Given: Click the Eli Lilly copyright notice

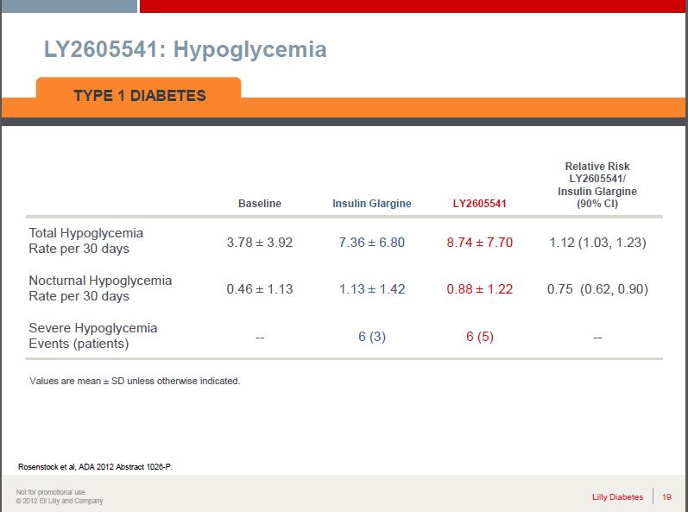Looking at the screenshot, I should point(59,501).
